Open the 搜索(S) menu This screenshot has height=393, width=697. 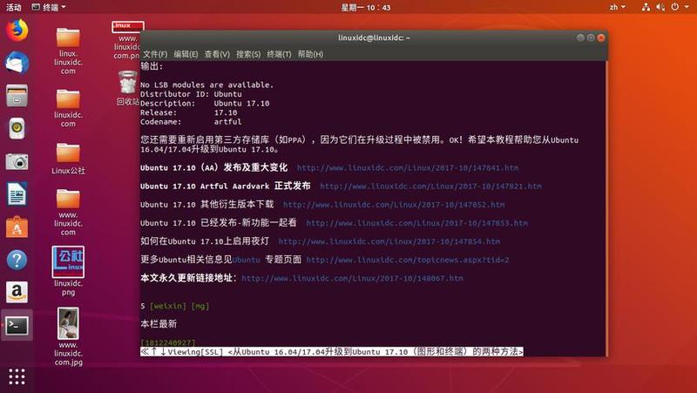248,54
